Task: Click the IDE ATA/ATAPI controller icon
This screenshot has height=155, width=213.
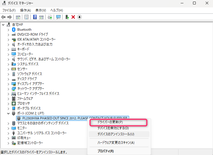Action: (x=14, y=39)
